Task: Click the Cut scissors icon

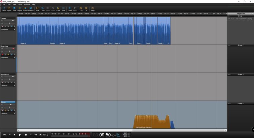Action: (x=37, y=9)
